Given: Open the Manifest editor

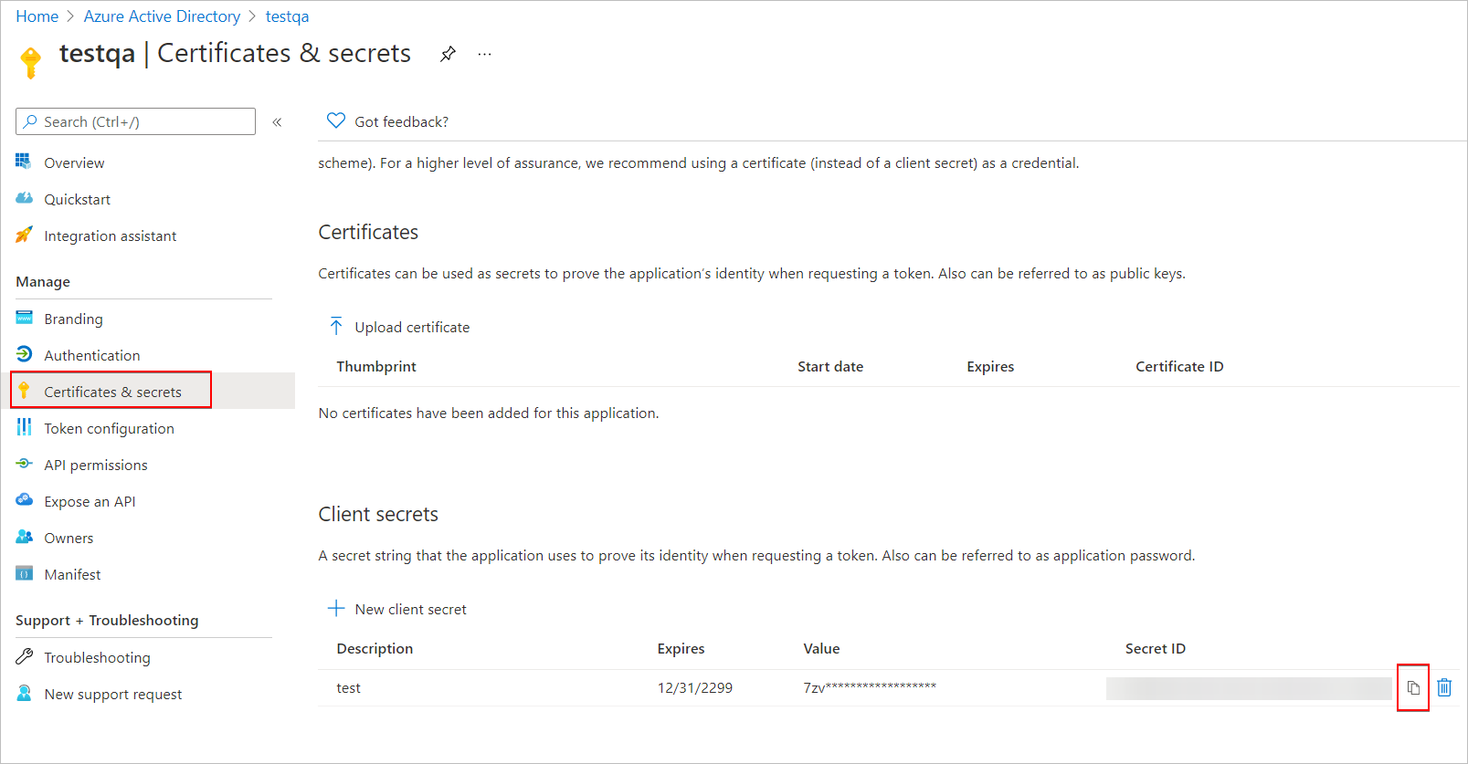Looking at the screenshot, I should point(72,575).
